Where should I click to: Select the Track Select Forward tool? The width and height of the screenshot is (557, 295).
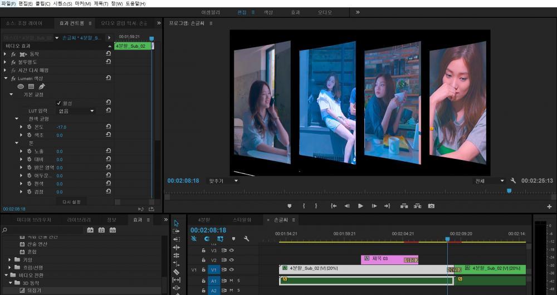(176, 231)
